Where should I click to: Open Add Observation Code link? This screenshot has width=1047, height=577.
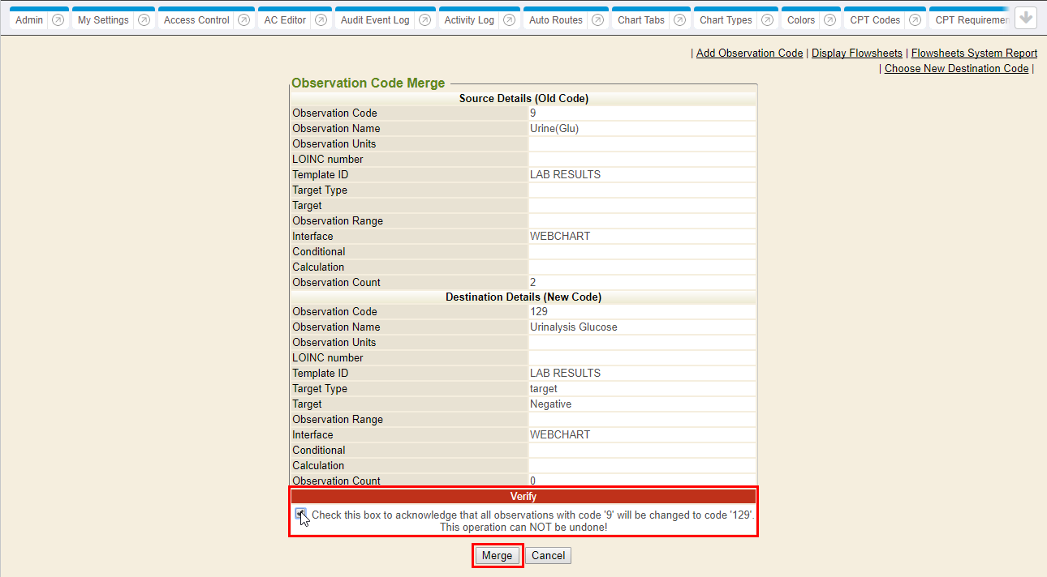click(749, 53)
